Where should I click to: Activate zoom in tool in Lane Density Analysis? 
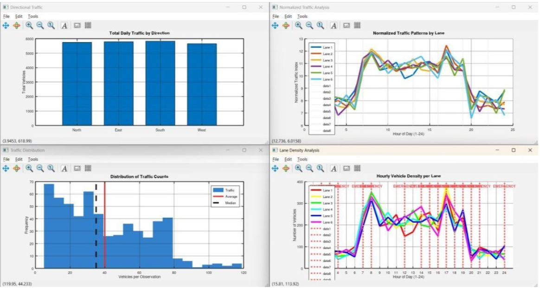(x=298, y=168)
